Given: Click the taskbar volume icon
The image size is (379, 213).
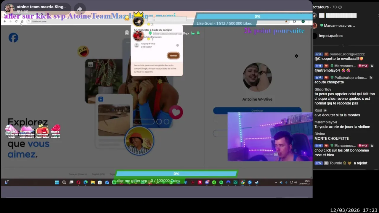Looking at the screenshot, I should (x=295, y=183).
